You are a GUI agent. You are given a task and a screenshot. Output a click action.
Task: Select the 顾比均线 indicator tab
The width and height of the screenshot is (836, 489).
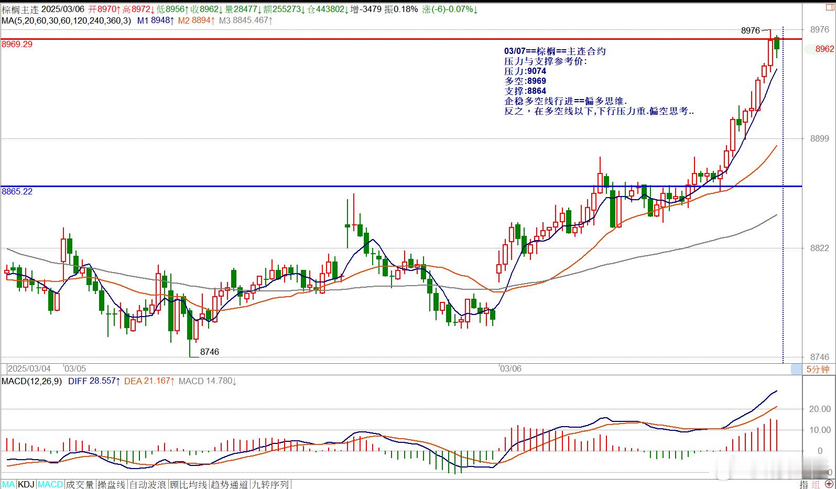point(189,484)
